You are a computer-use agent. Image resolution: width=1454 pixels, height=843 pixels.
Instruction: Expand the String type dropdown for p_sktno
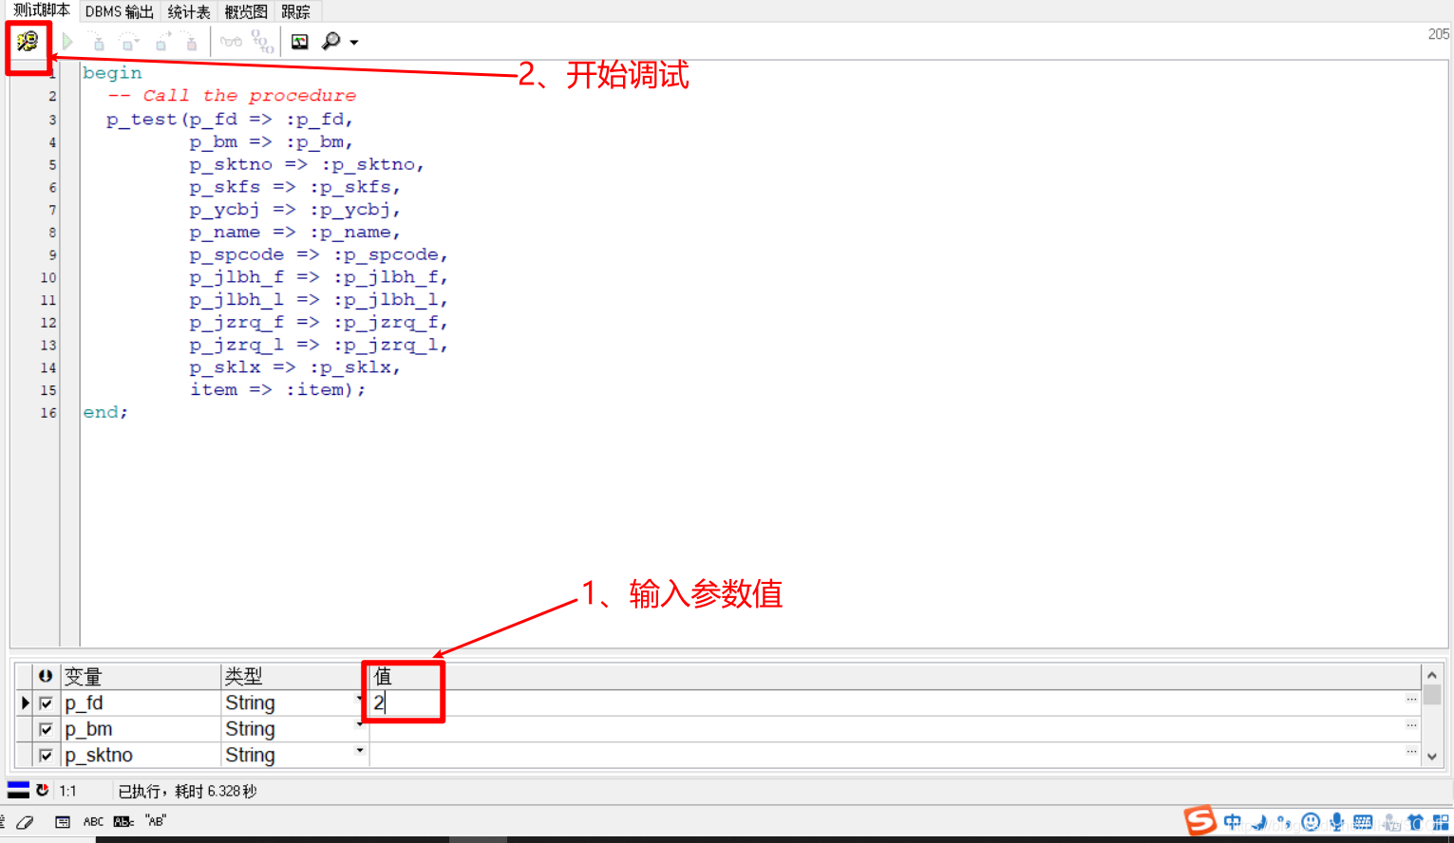359,750
